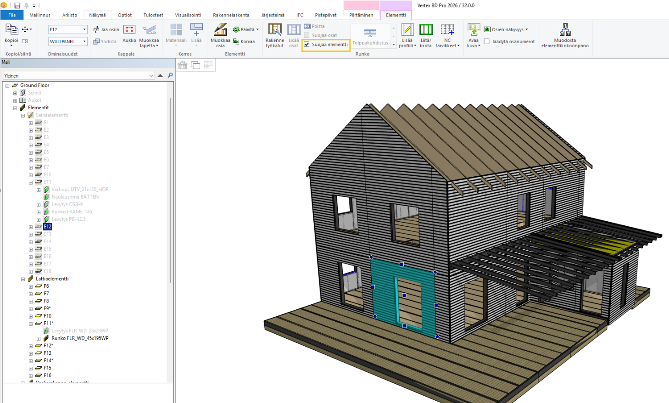Select Runko FRAME-145 in the tree
The image size is (669, 403).
[72, 212]
